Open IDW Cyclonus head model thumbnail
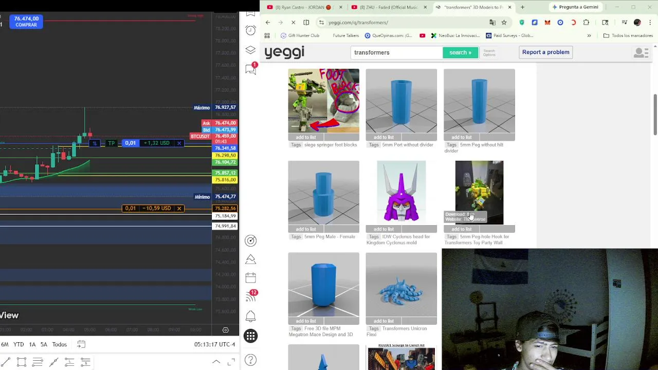 click(401, 193)
